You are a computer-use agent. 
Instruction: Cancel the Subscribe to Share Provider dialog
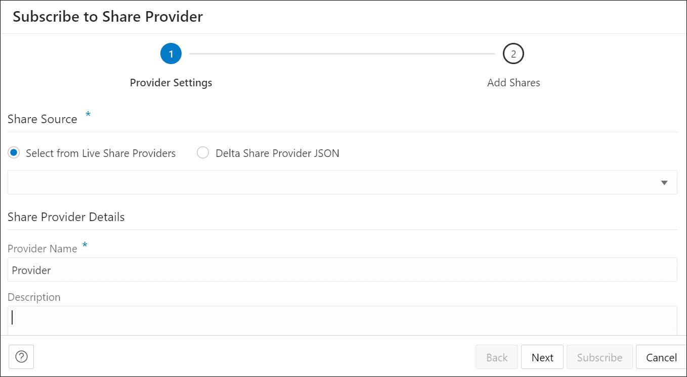(661, 357)
